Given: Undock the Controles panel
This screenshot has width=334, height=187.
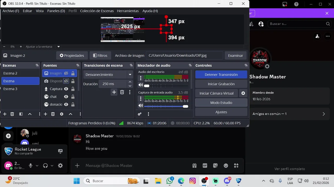Looking at the screenshot, I should pyautogui.click(x=246, y=65).
